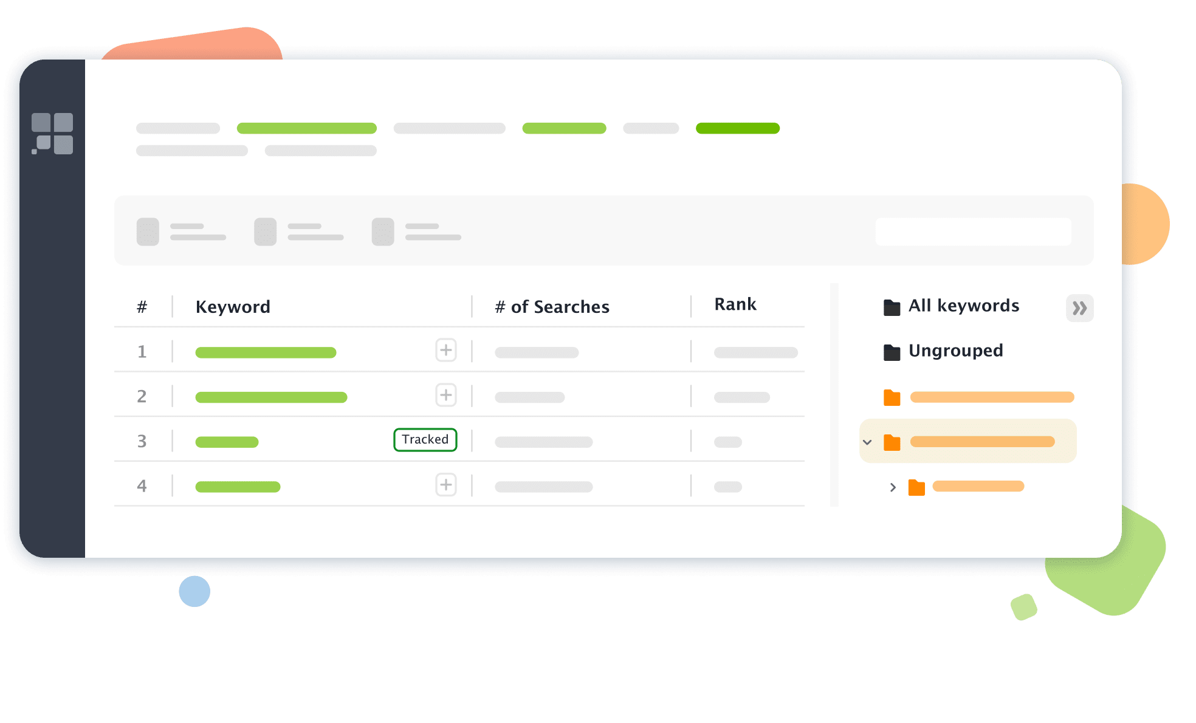Click the 'Tracked' badge on keyword row 3

point(425,440)
